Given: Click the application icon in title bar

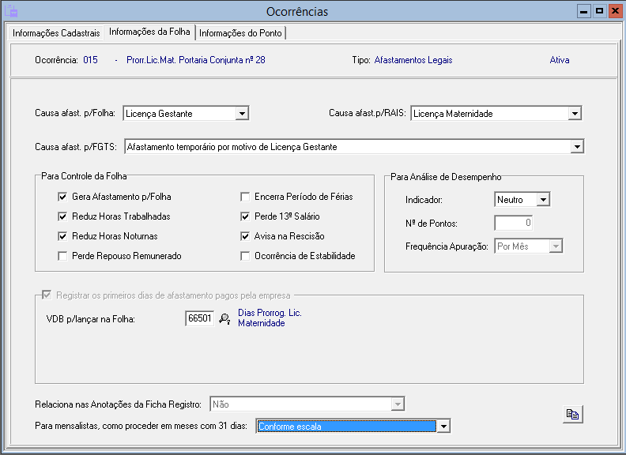Looking at the screenshot, I should (11, 12).
